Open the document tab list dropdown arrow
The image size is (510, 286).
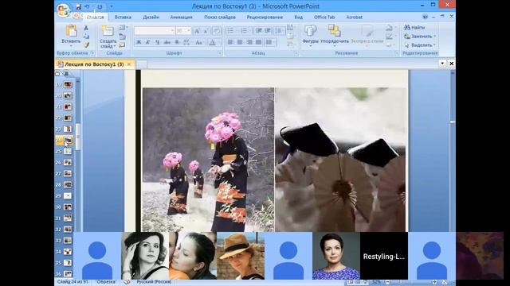pyautogui.click(x=442, y=64)
